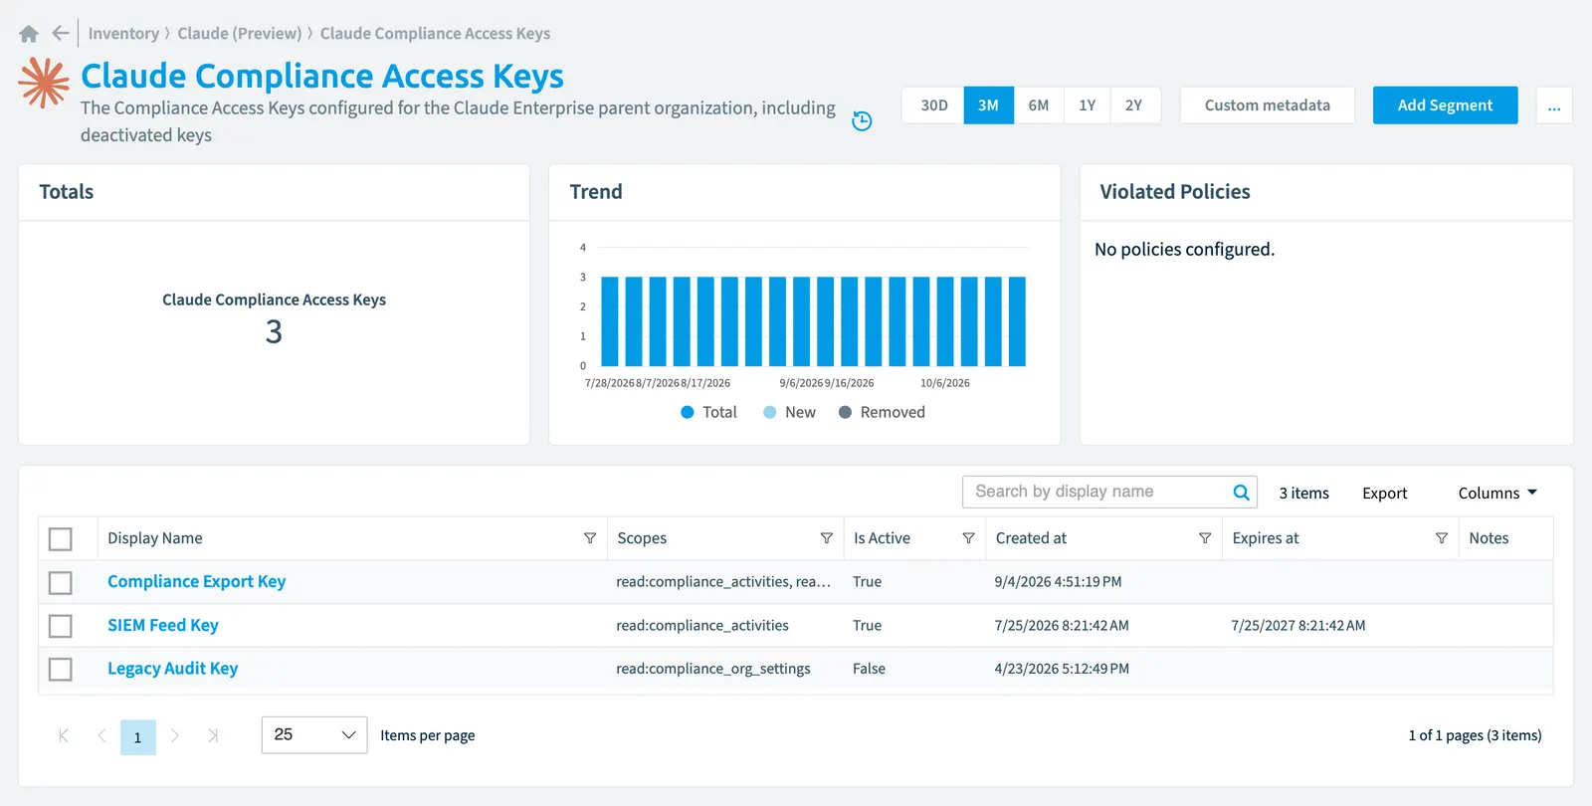Viewport: 1592px width, 806px height.
Task: Open the SIEM Feed Key link
Action: 163,626
